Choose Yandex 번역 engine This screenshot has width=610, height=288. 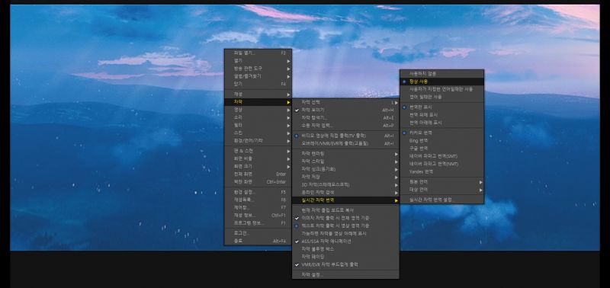click(x=441, y=171)
